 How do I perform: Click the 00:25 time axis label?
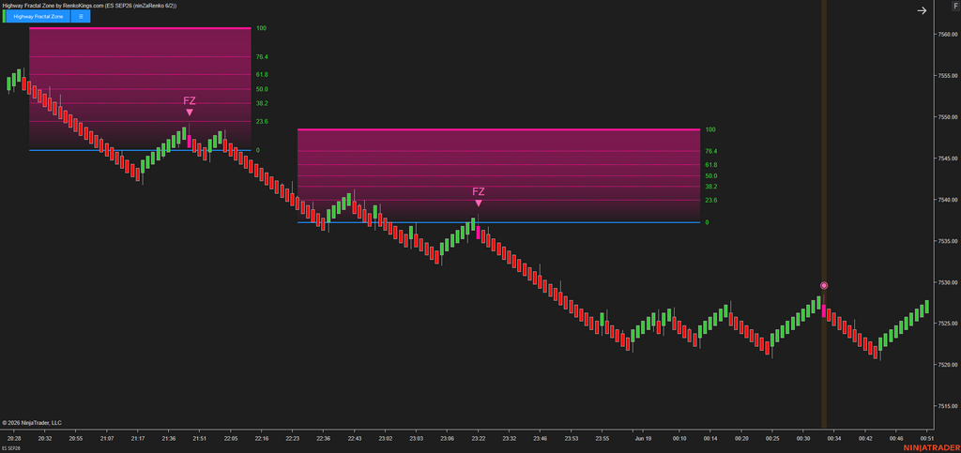click(773, 439)
